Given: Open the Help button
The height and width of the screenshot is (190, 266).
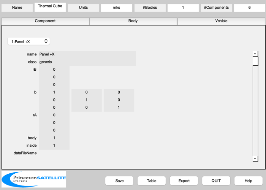Looking at the screenshot, I should 249,180.
